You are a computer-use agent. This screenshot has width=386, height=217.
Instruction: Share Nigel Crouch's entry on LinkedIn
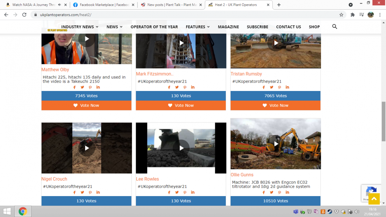(x=98, y=193)
